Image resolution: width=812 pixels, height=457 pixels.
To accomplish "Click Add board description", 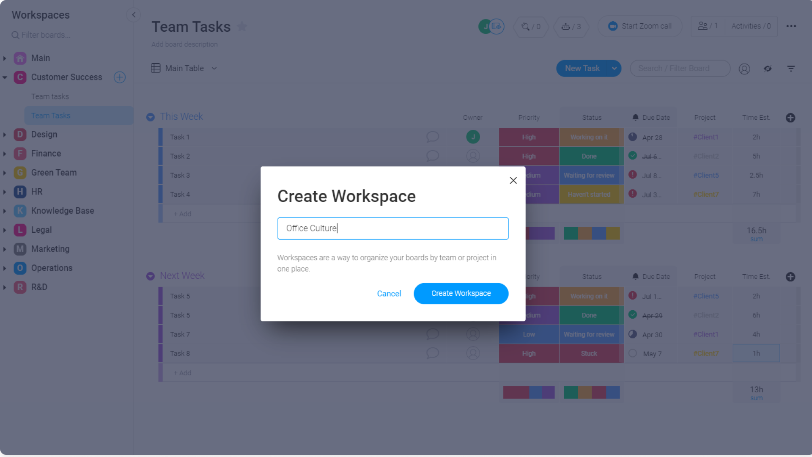I will [184, 44].
